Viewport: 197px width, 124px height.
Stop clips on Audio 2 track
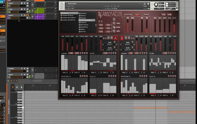(x=33, y=4)
